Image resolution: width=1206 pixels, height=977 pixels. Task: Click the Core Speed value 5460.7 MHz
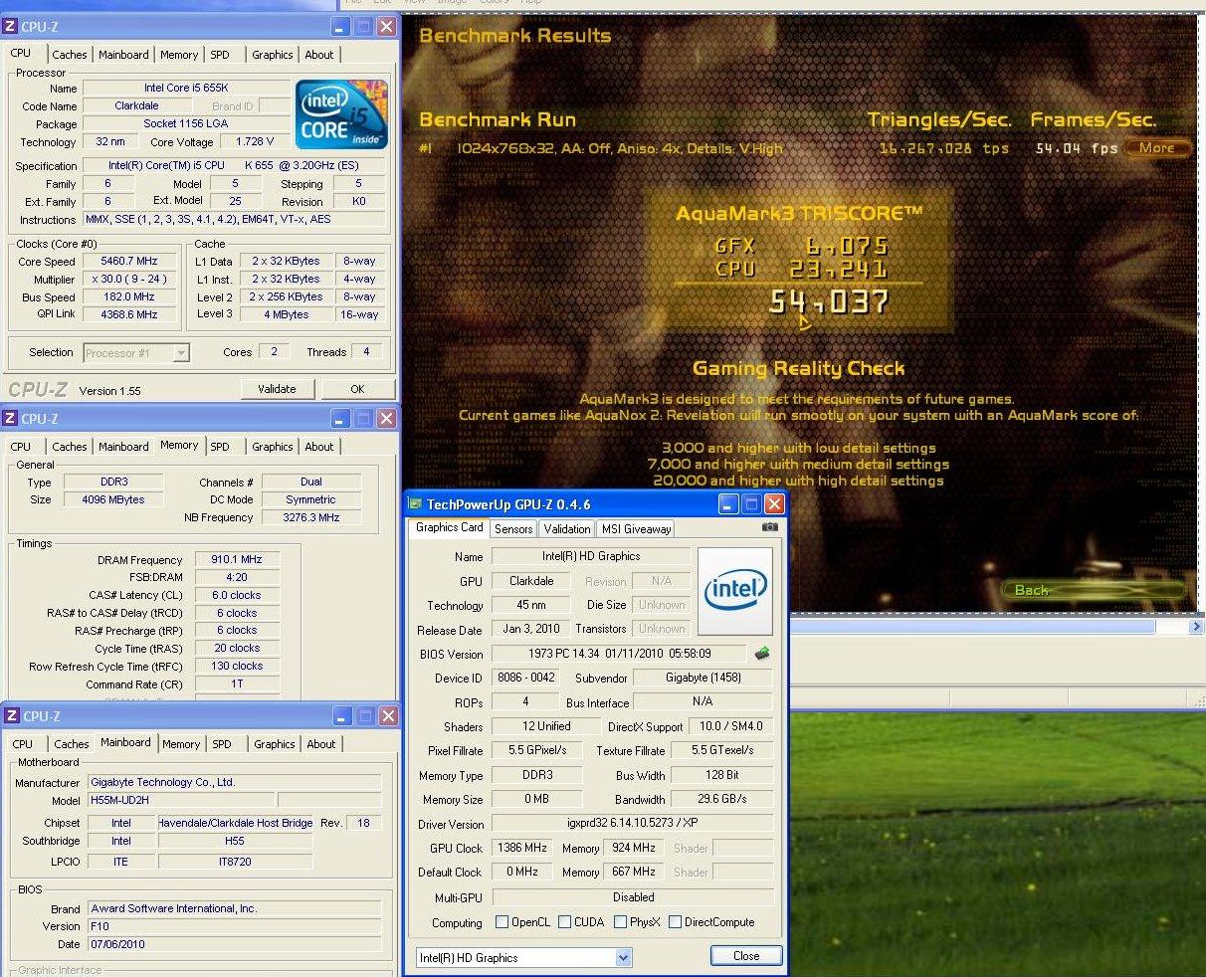pyautogui.click(x=129, y=262)
